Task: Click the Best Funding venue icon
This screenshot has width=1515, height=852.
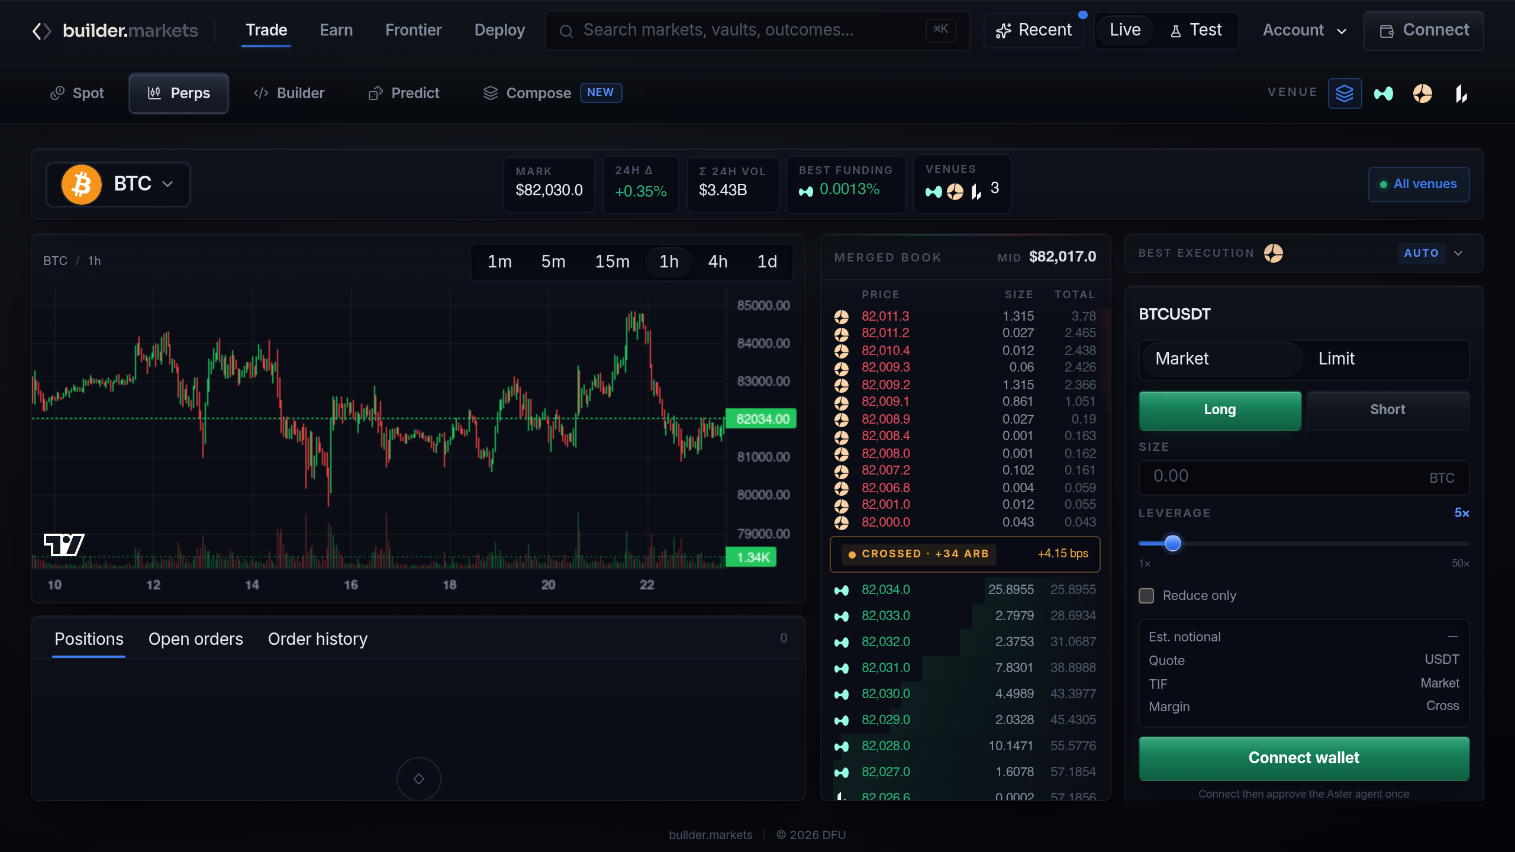Action: (805, 191)
